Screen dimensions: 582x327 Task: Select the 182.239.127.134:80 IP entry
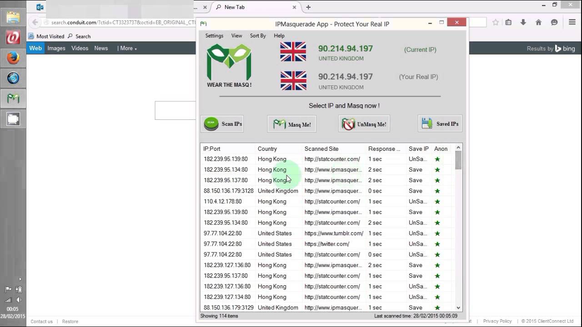(x=227, y=297)
